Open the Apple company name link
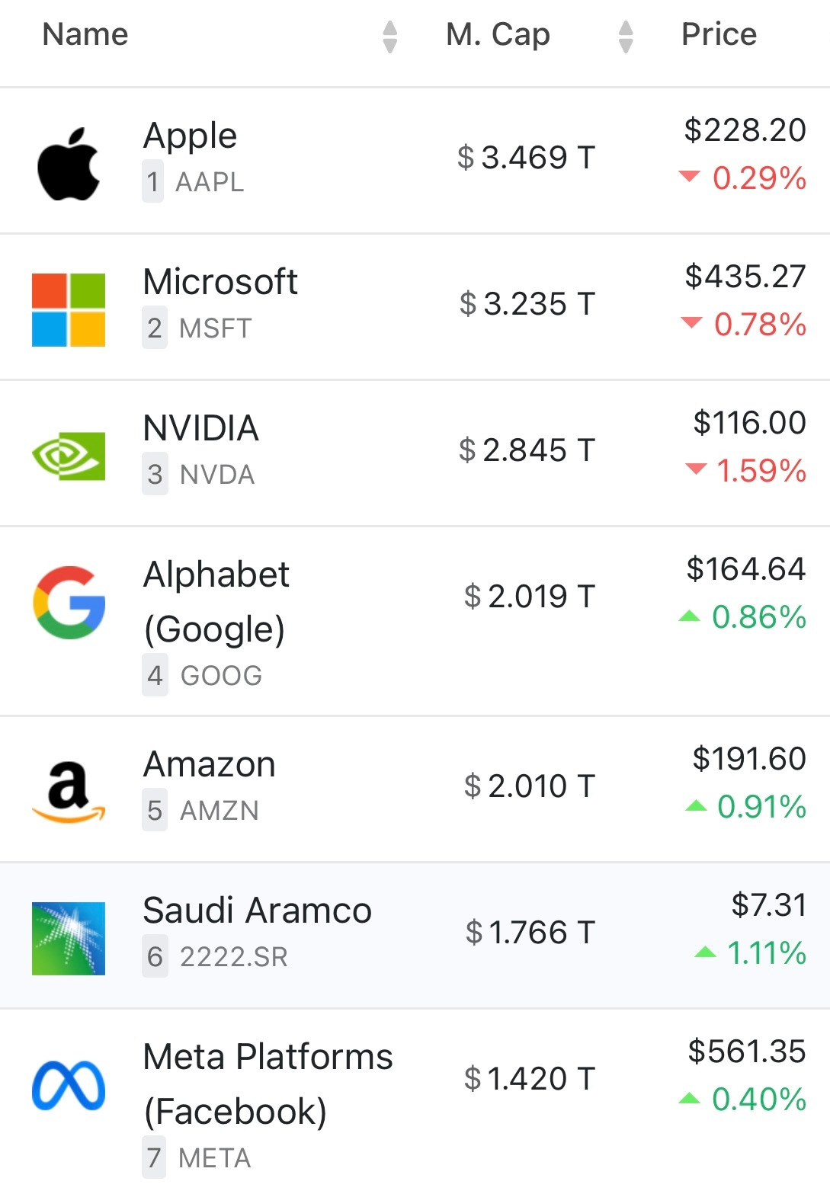Image resolution: width=830 pixels, height=1194 pixels. [x=191, y=136]
